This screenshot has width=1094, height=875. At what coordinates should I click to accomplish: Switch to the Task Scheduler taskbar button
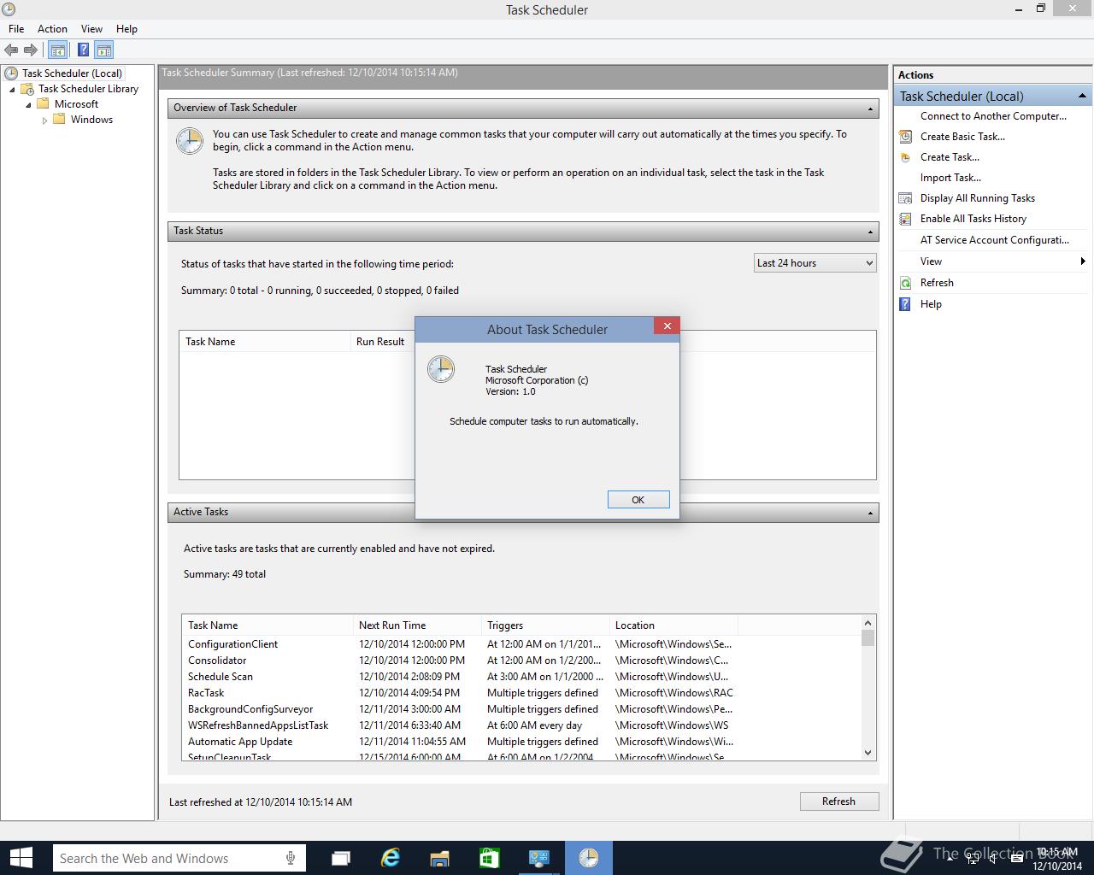pos(588,858)
